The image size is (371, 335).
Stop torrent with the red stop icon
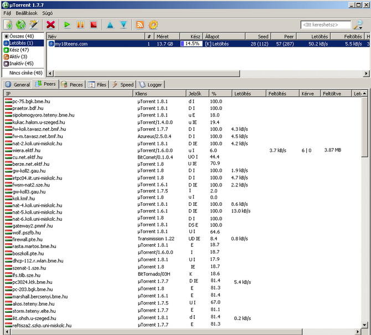point(94,24)
